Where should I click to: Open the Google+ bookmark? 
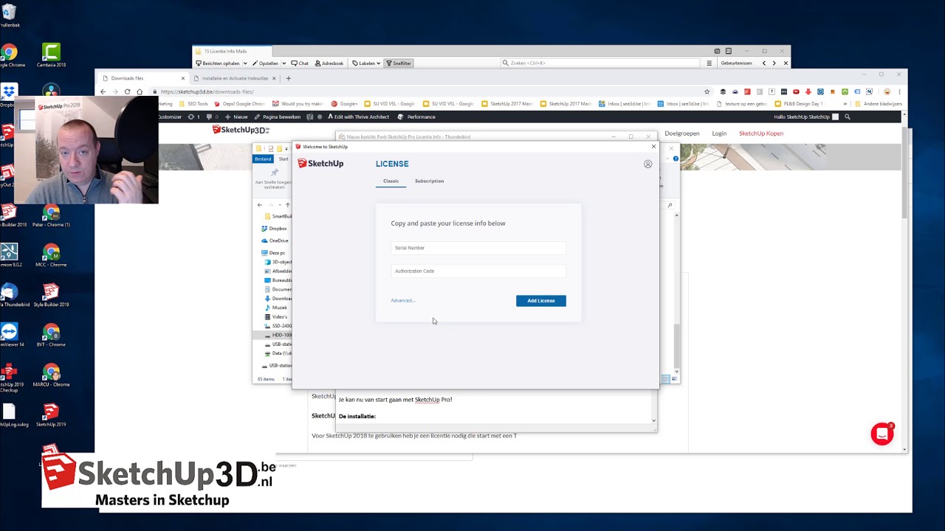point(345,104)
